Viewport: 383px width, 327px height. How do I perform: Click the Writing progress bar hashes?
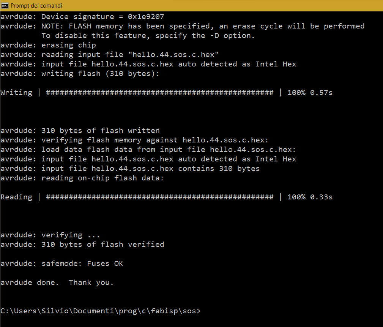click(x=159, y=93)
